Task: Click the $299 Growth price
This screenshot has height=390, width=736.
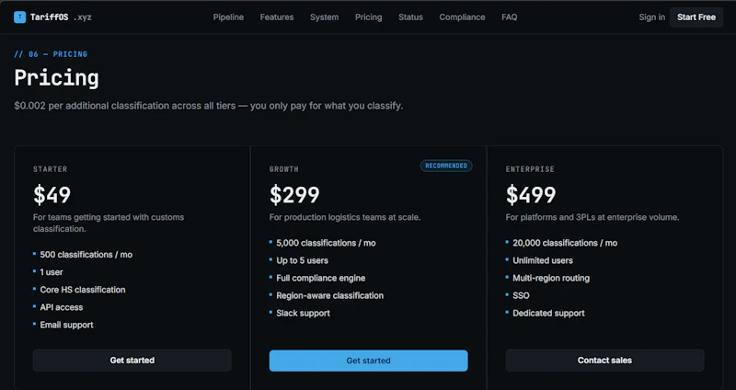Action: (x=294, y=195)
